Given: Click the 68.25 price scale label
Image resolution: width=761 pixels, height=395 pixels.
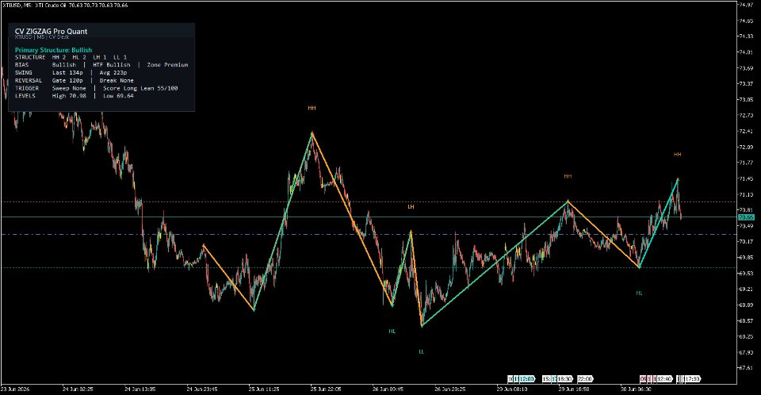Looking at the screenshot, I should (746, 336).
